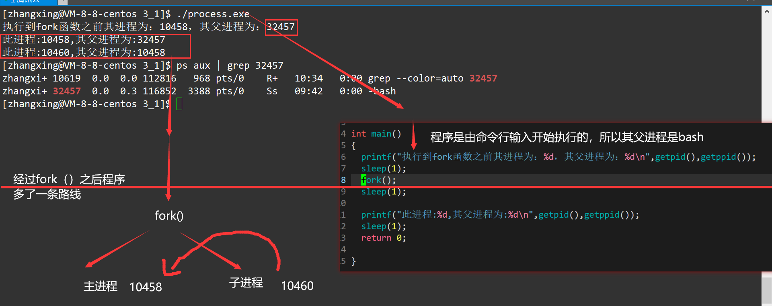Viewport: 772px width, 306px height.
Task: Click highlighted line number 8 in the editor
Action: (x=343, y=180)
